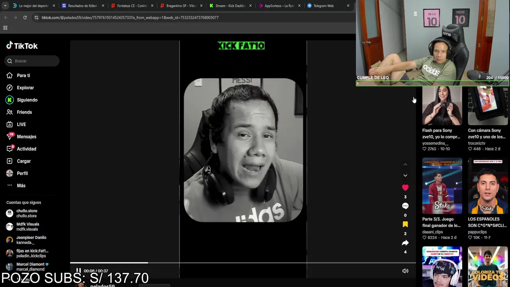The height and width of the screenshot is (287, 510).
Task: Switch to Resultados de fútbol tab
Action: tap(82, 6)
